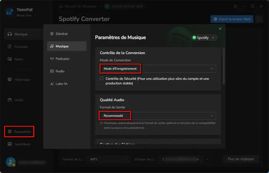Click the Contrôle de la Conversion heading
269x173 pixels.
click(x=122, y=53)
